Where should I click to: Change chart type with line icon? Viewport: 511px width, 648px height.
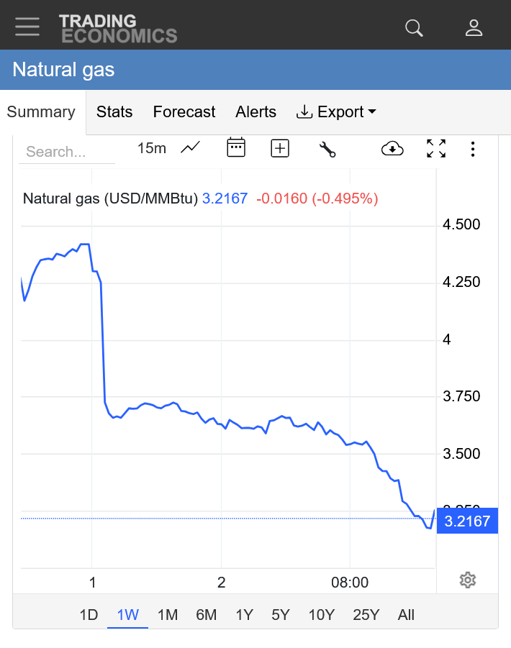190,148
